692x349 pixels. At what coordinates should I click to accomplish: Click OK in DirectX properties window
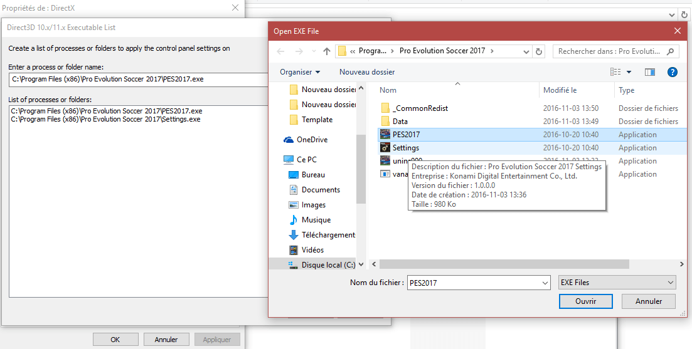pos(115,340)
